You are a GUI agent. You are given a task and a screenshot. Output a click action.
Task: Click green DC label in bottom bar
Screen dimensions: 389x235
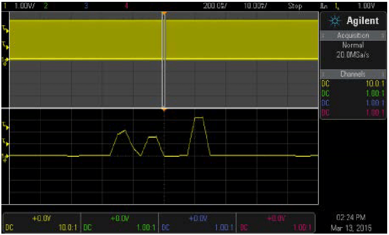coord(87,228)
